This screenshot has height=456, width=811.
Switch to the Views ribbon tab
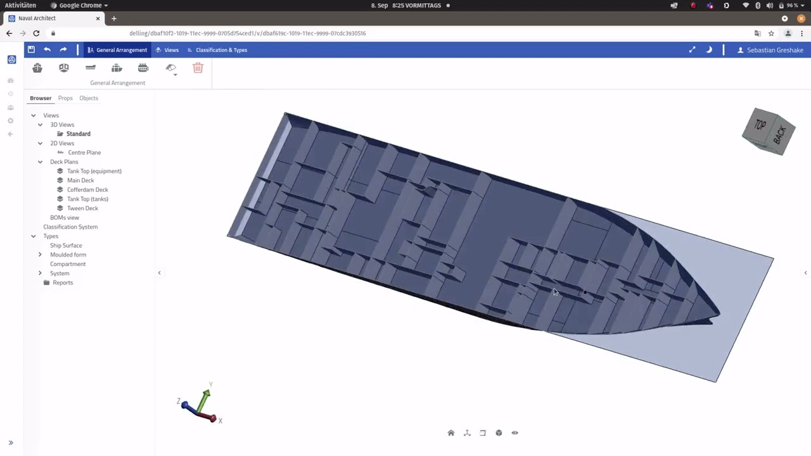(167, 49)
